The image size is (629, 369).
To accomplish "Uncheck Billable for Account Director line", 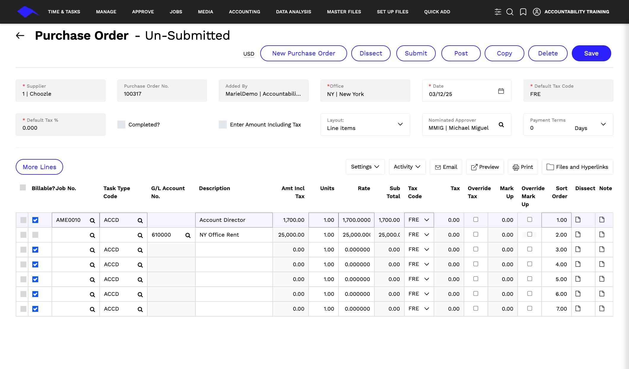I will point(35,220).
